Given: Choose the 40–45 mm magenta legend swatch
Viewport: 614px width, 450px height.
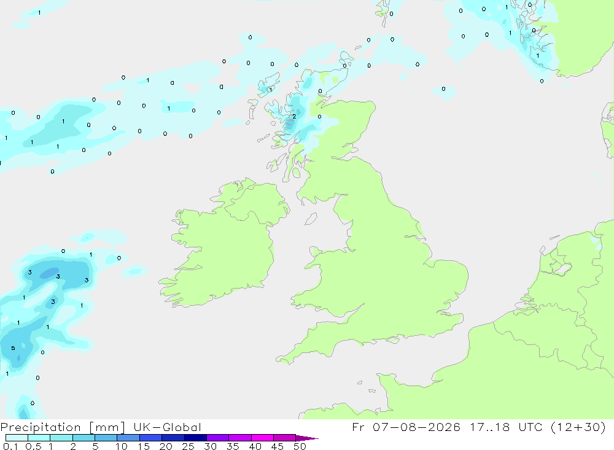Looking at the screenshot, I should pos(262,438).
